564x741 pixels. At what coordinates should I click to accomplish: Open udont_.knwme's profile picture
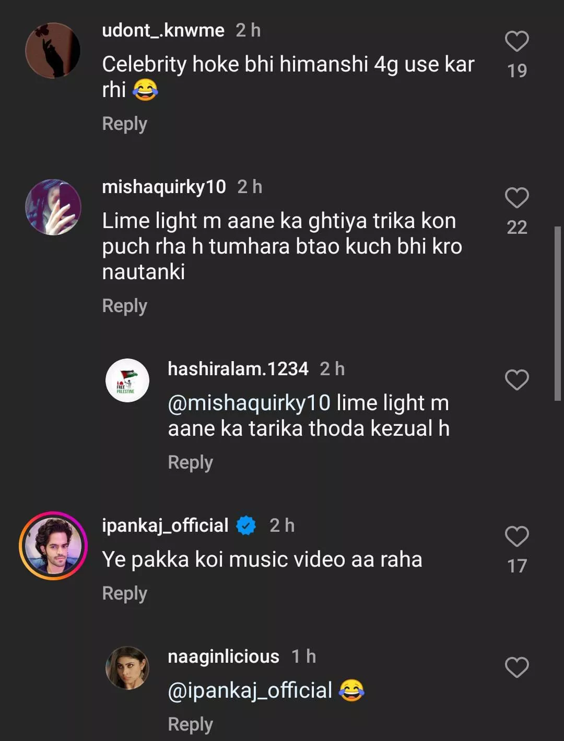53,51
